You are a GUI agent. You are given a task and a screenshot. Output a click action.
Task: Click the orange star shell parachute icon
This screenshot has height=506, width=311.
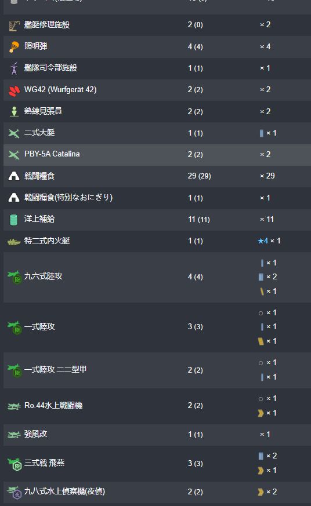click(x=14, y=47)
